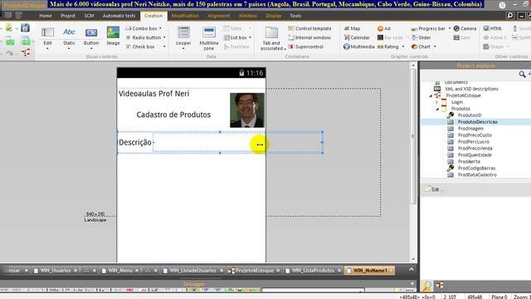Click the save icon in quick toolbar
Image resolution: width=531 pixels, height=299 pixels.
[25, 27]
